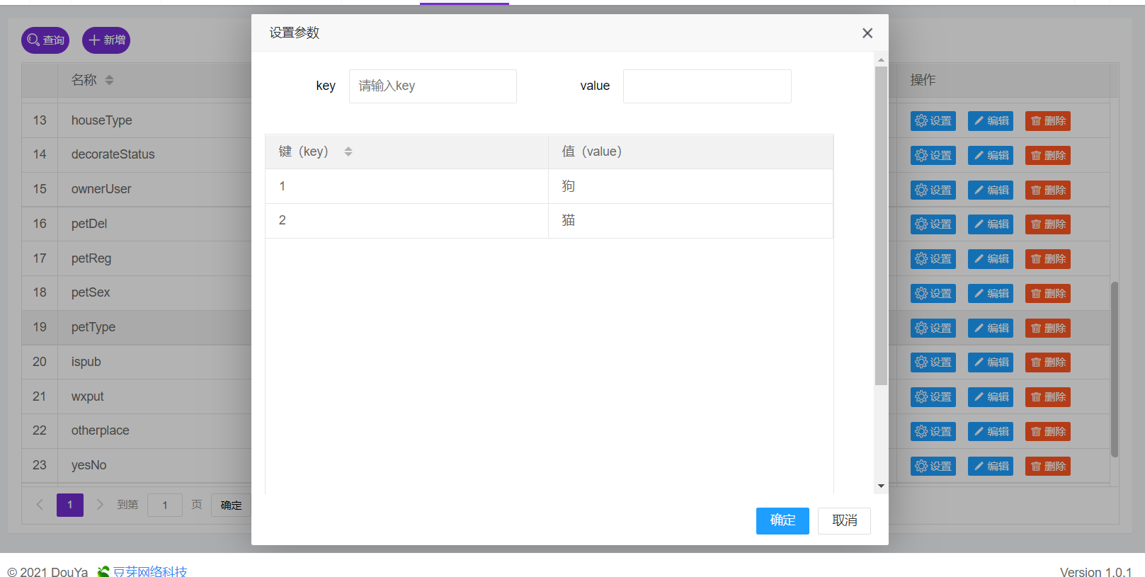
Task: Sort by 键 (key) column arrows
Action: pos(348,152)
